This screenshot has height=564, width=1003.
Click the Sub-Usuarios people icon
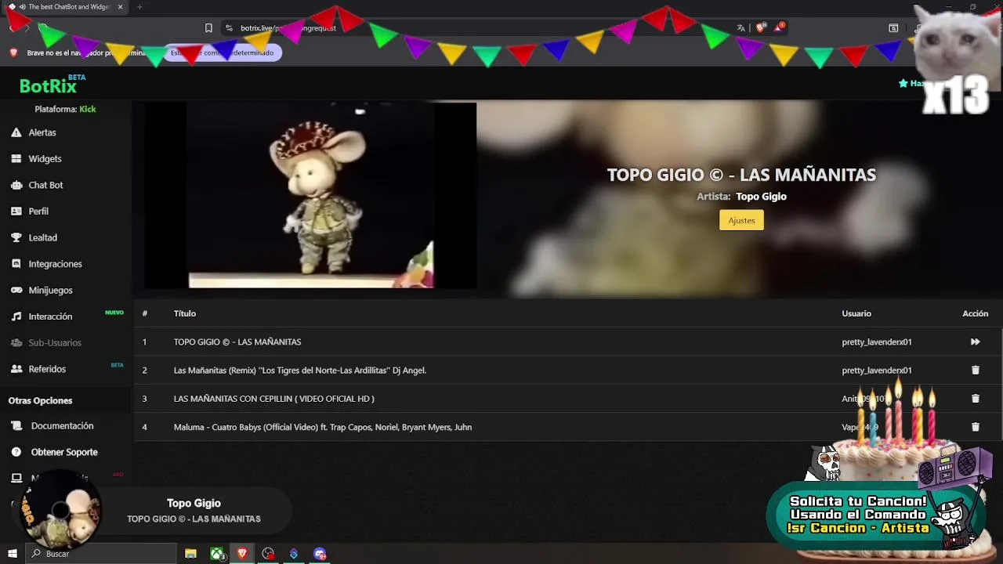pyautogui.click(x=16, y=342)
